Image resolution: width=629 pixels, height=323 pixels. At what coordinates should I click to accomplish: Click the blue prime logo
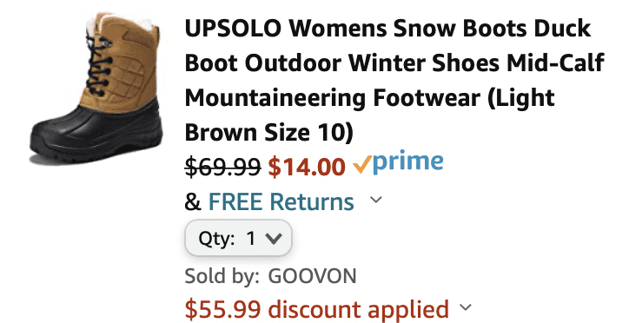[x=407, y=162]
